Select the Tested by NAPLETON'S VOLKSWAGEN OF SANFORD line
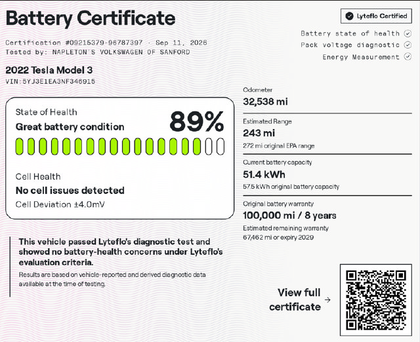This screenshot has width=420, height=342. (x=98, y=52)
